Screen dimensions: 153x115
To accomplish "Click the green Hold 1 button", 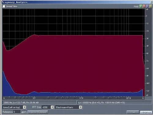I will (141, 6).
